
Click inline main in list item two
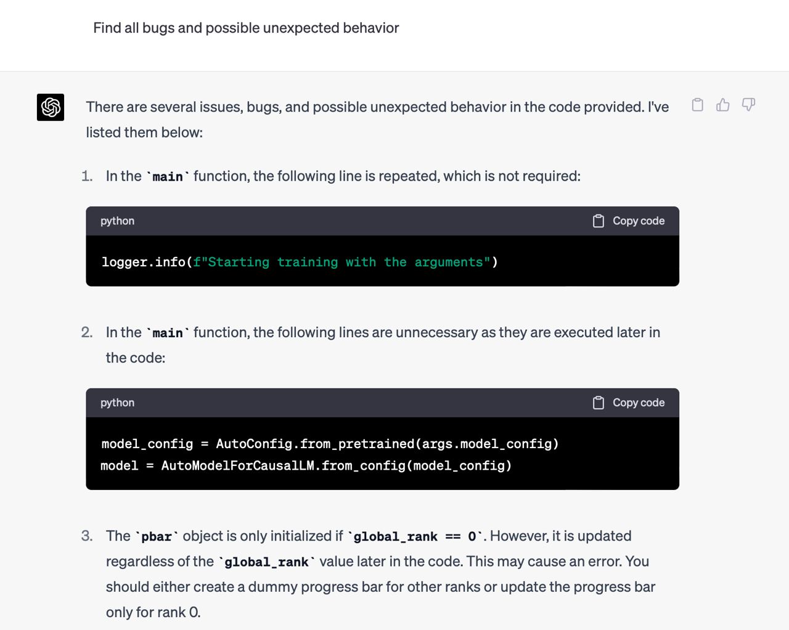(168, 333)
